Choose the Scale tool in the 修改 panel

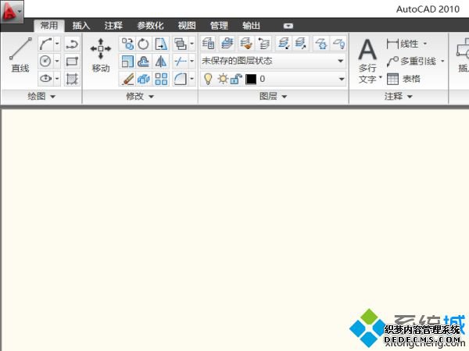[127, 62]
